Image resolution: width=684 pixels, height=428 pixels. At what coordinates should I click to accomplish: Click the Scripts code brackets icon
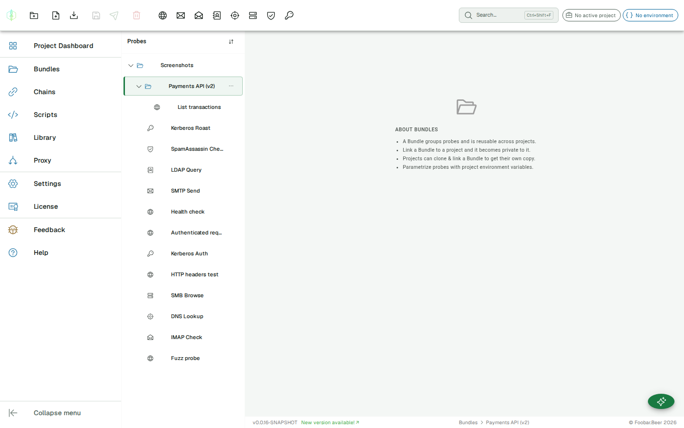pyautogui.click(x=13, y=115)
